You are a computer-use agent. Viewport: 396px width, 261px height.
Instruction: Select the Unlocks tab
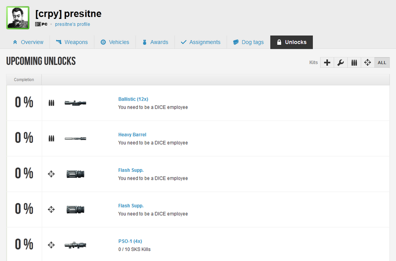click(291, 42)
